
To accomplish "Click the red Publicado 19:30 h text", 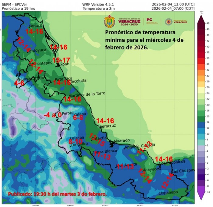I will tap(57, 194).
